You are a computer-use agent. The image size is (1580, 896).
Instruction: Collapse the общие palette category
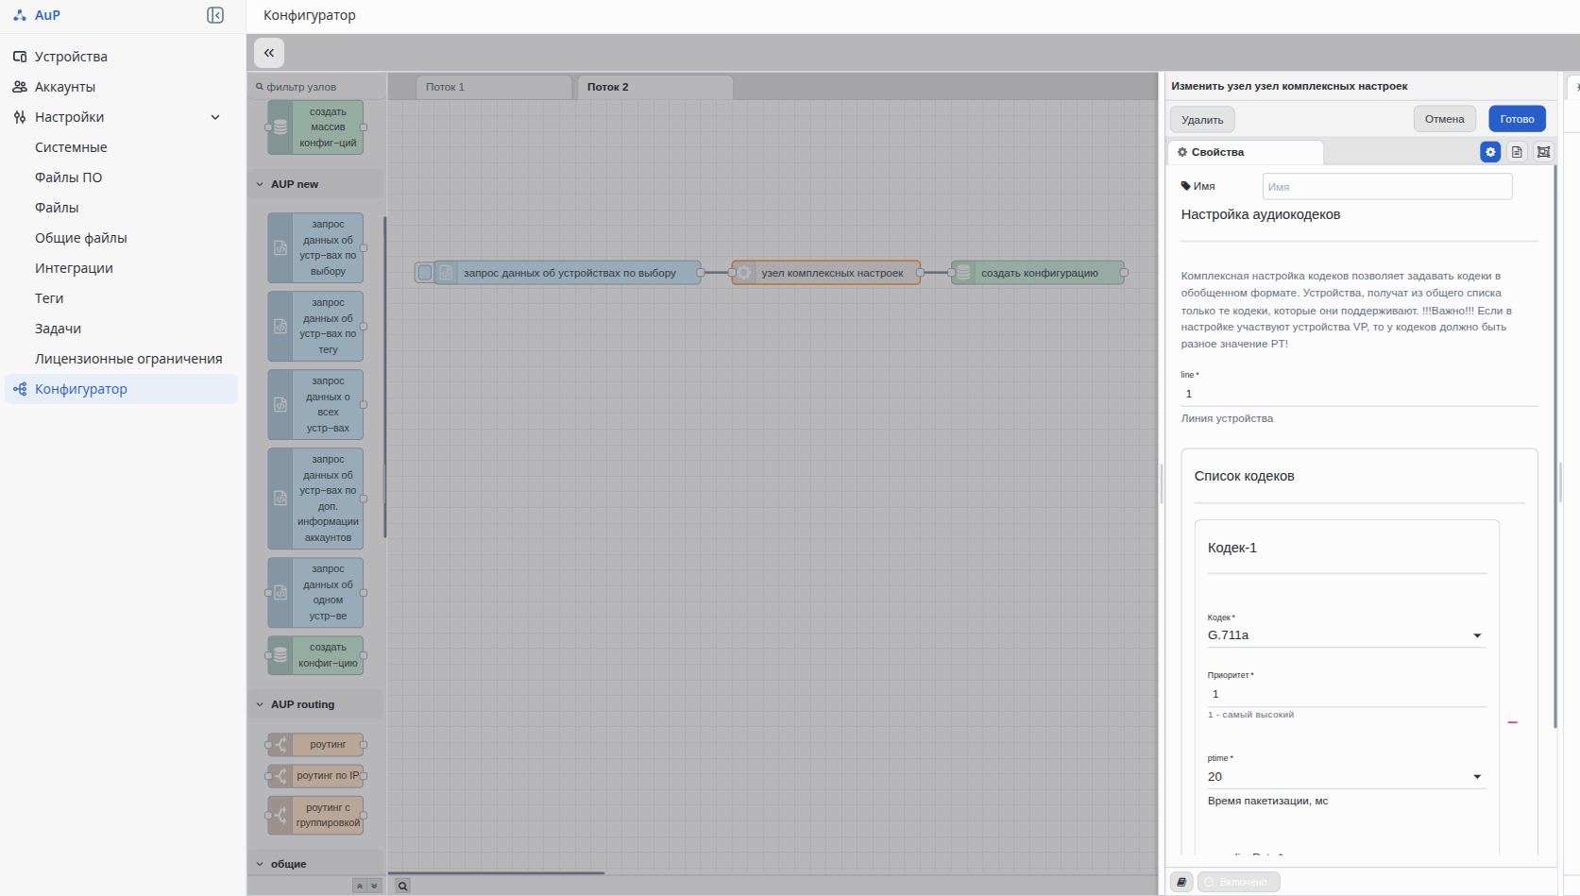click(x=316, y=864)
